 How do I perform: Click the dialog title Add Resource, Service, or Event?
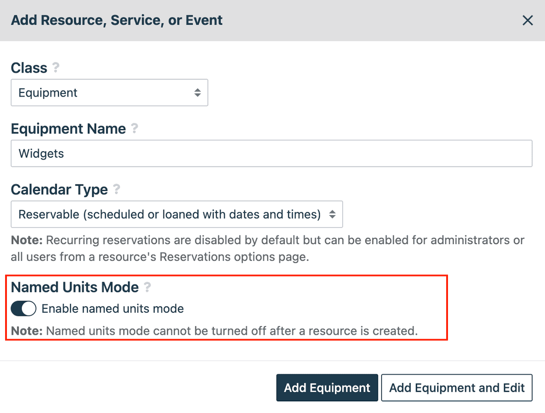coord(117,20)
